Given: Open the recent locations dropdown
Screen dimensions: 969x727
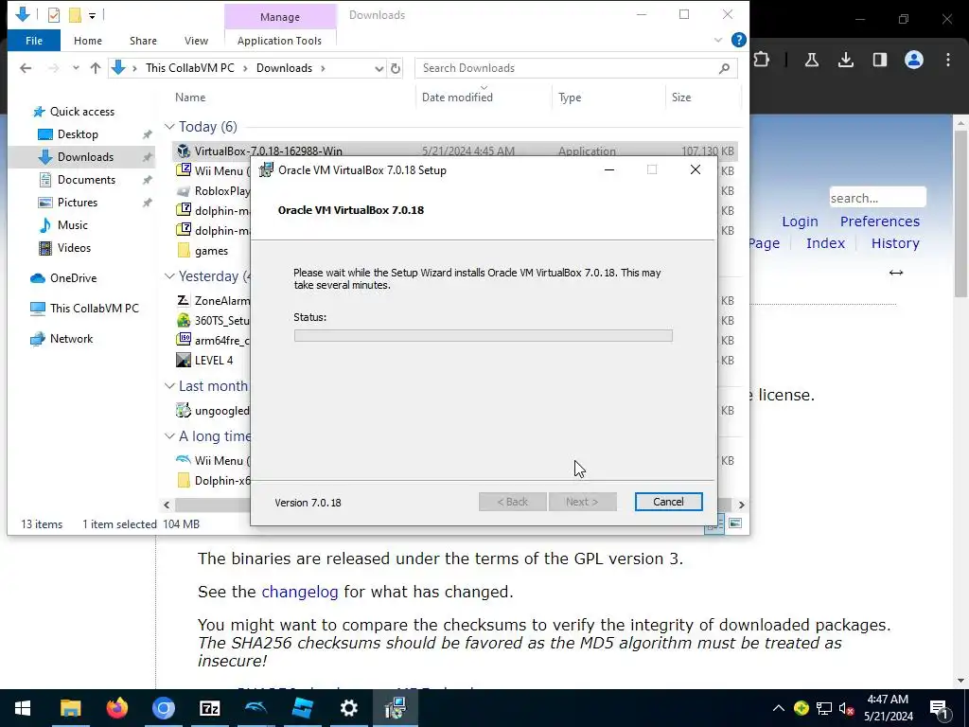Looking at the screenshot, I should pyautogui.click(x=76, y=68).
